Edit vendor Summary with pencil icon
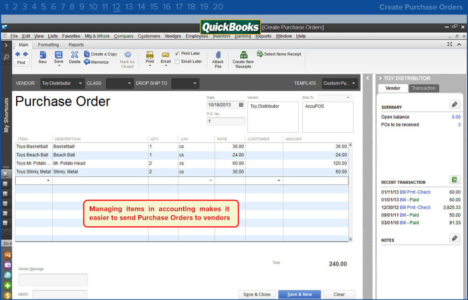The width and height of the screenshot is (468, 300). point(455,104)
